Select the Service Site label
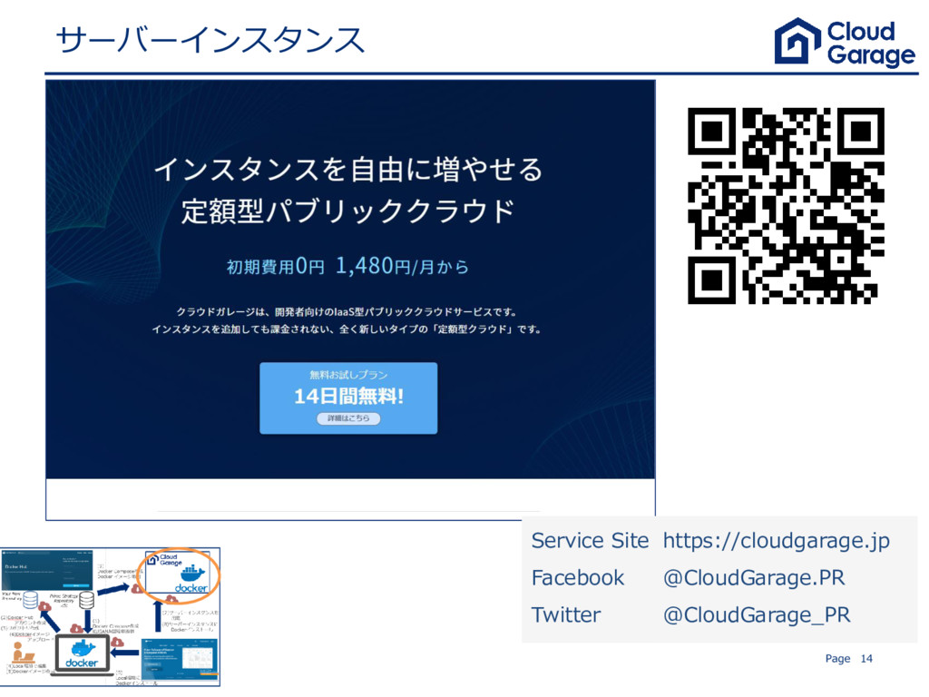 (x=590, y=541)
